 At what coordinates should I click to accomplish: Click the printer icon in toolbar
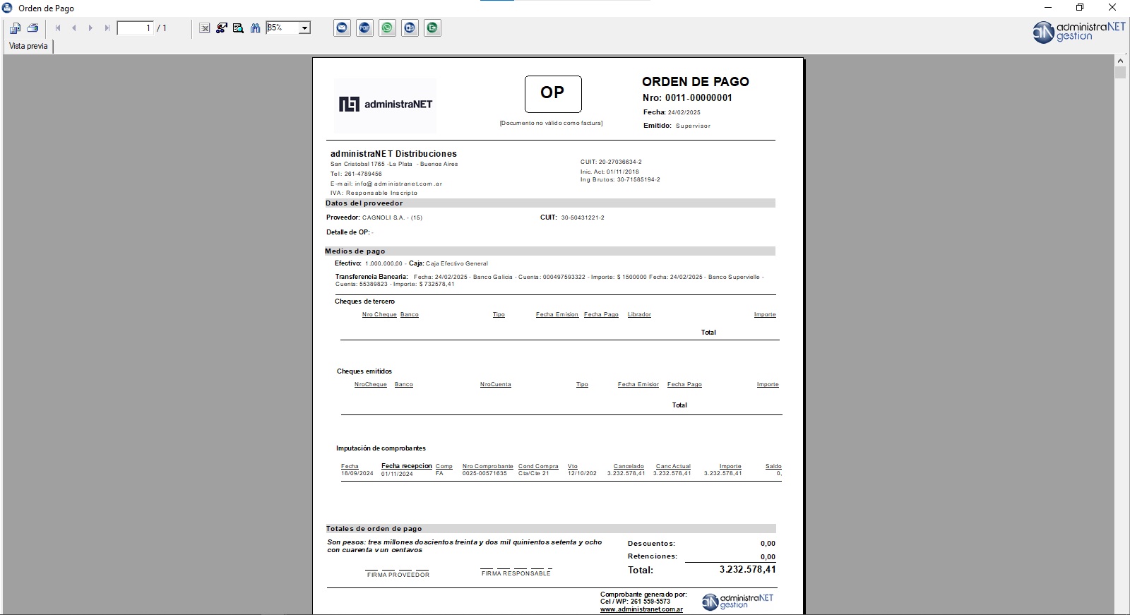tap(32, 28)
